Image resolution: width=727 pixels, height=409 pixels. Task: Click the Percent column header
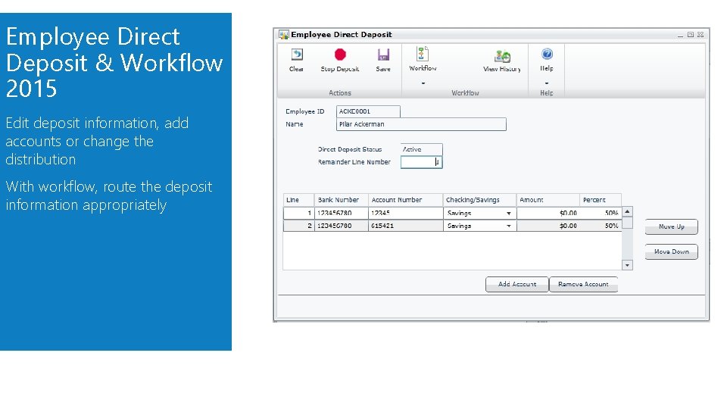pyautogui.click(x=601, y=200)
